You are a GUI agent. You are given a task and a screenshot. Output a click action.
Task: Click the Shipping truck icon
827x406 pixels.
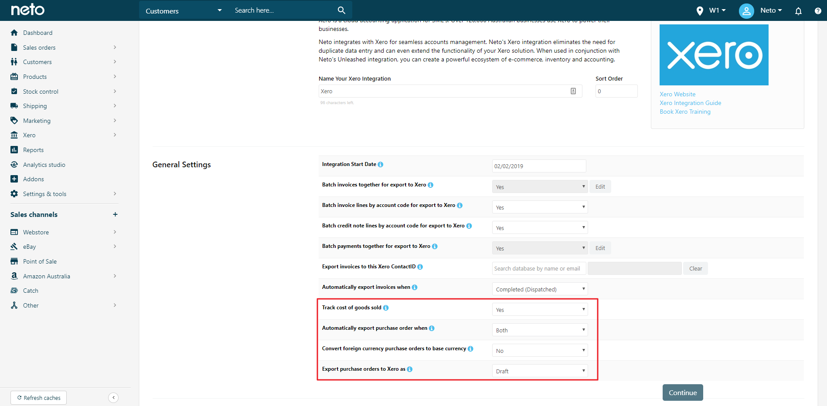[x=14, y=106]
